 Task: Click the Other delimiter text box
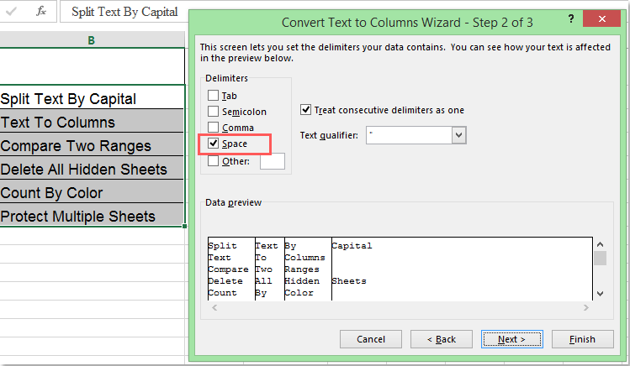pyautogui.click(x=273, y=161)
